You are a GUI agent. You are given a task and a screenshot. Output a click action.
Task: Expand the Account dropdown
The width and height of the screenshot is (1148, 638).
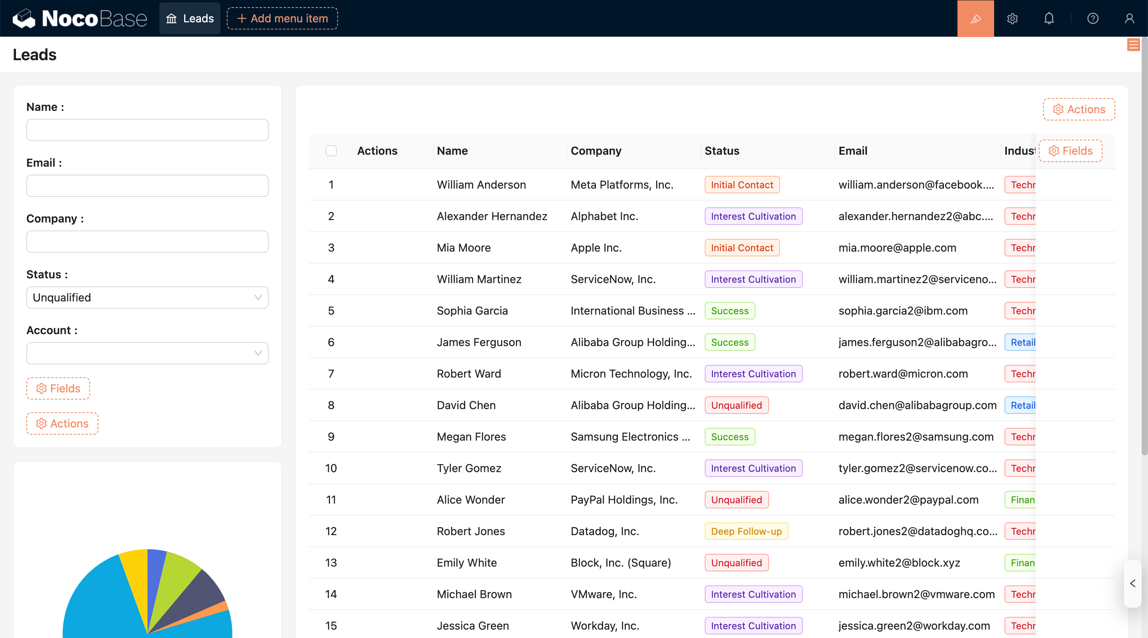tap(147, 353)
